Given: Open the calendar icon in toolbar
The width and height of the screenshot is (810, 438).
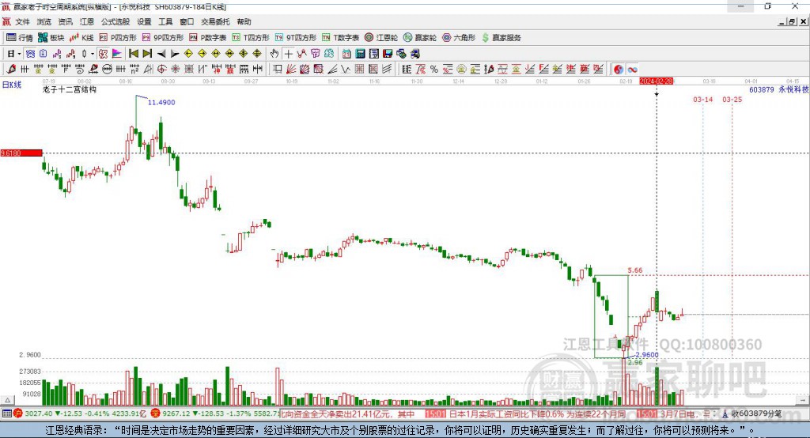Looking at the screenshot, I should pos(346,54).
